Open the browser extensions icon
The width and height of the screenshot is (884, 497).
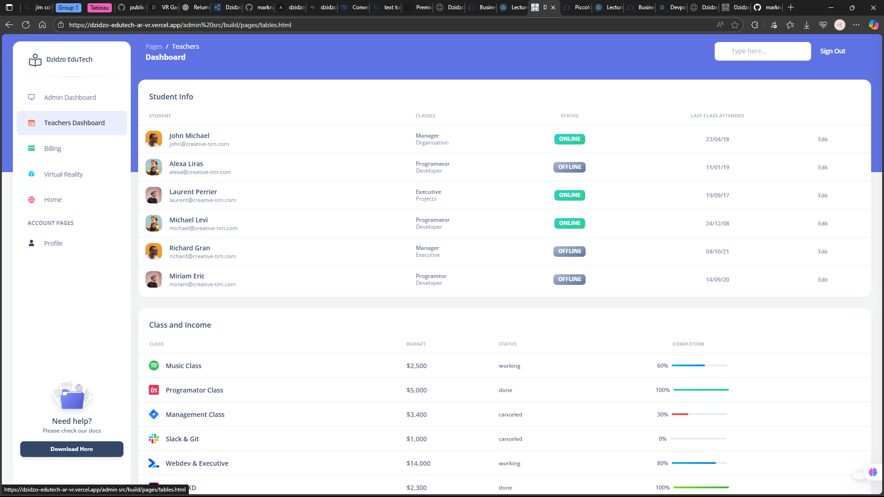click(755, 25)
